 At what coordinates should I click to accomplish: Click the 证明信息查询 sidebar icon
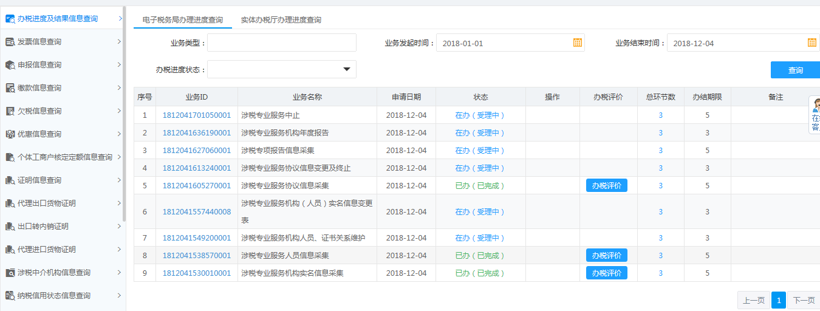[10, 180]
